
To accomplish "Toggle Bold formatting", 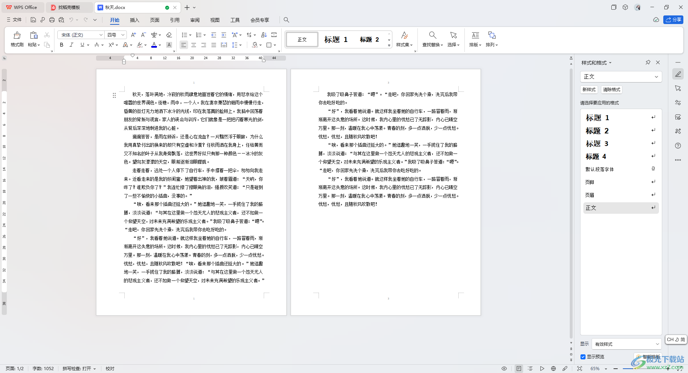I will (62, 45).
